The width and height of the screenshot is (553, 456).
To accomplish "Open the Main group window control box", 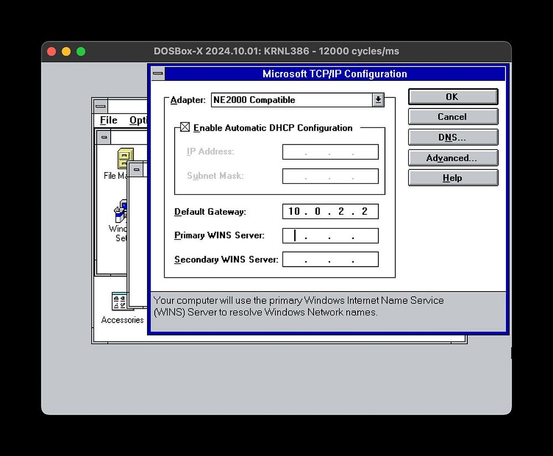I will point(104,137).
